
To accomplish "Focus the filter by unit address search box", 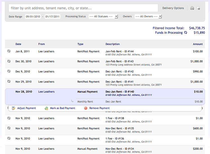I will (83, 8).
